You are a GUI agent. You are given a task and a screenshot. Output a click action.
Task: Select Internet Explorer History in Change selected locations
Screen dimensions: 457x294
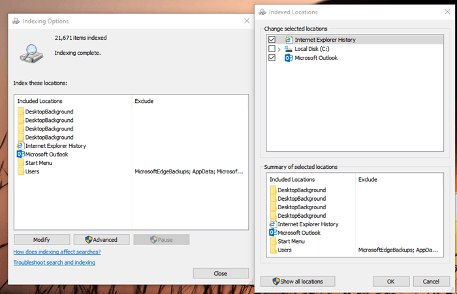(x=325, y=40)
